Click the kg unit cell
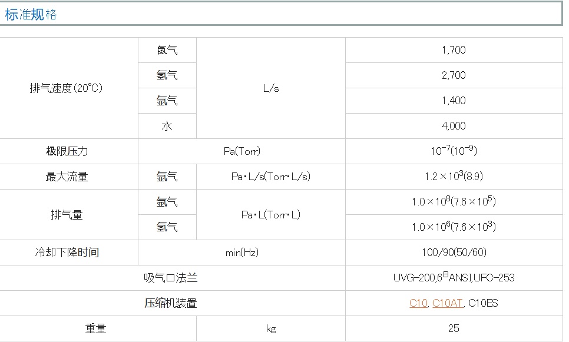This screenshot has width=569, height=342. 271,328
